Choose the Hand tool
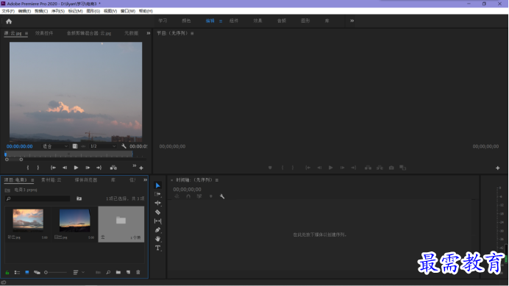The image size is (509, 286). pyautogui.click(x=157, y=239)
